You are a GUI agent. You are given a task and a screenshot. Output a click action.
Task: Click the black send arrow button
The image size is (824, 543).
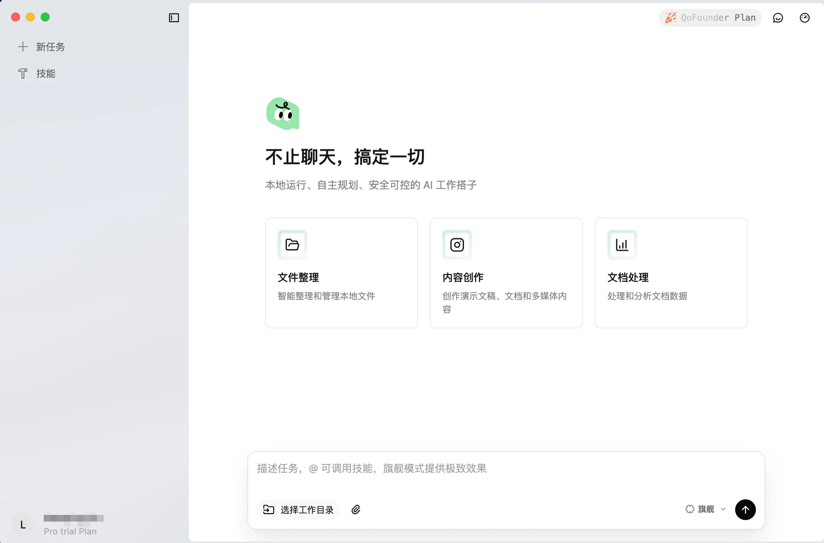point(745,509)
